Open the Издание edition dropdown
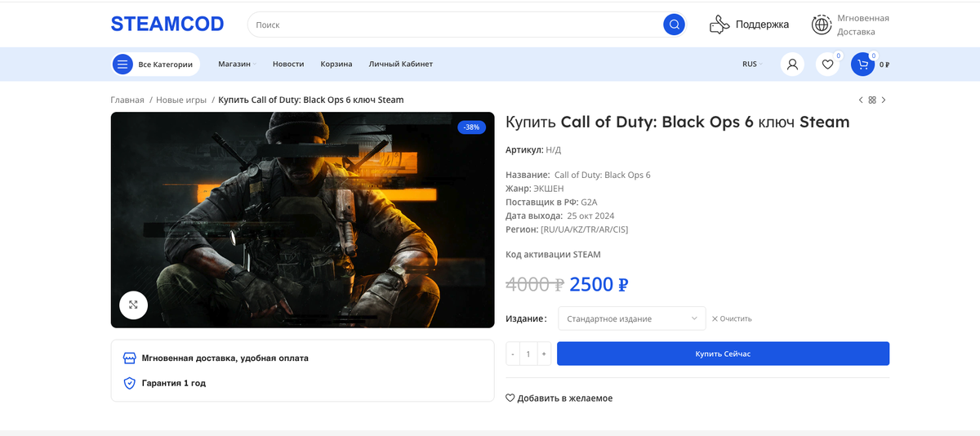 click(x=631, y=318)
